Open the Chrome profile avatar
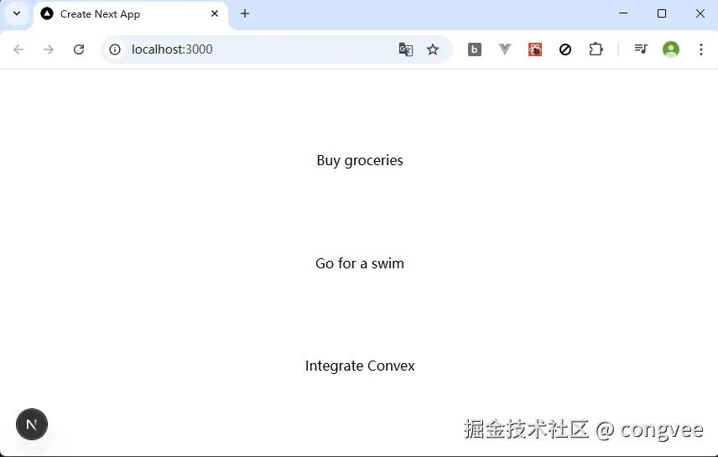This screenshot has width=718, height=457. click(671, 49)
